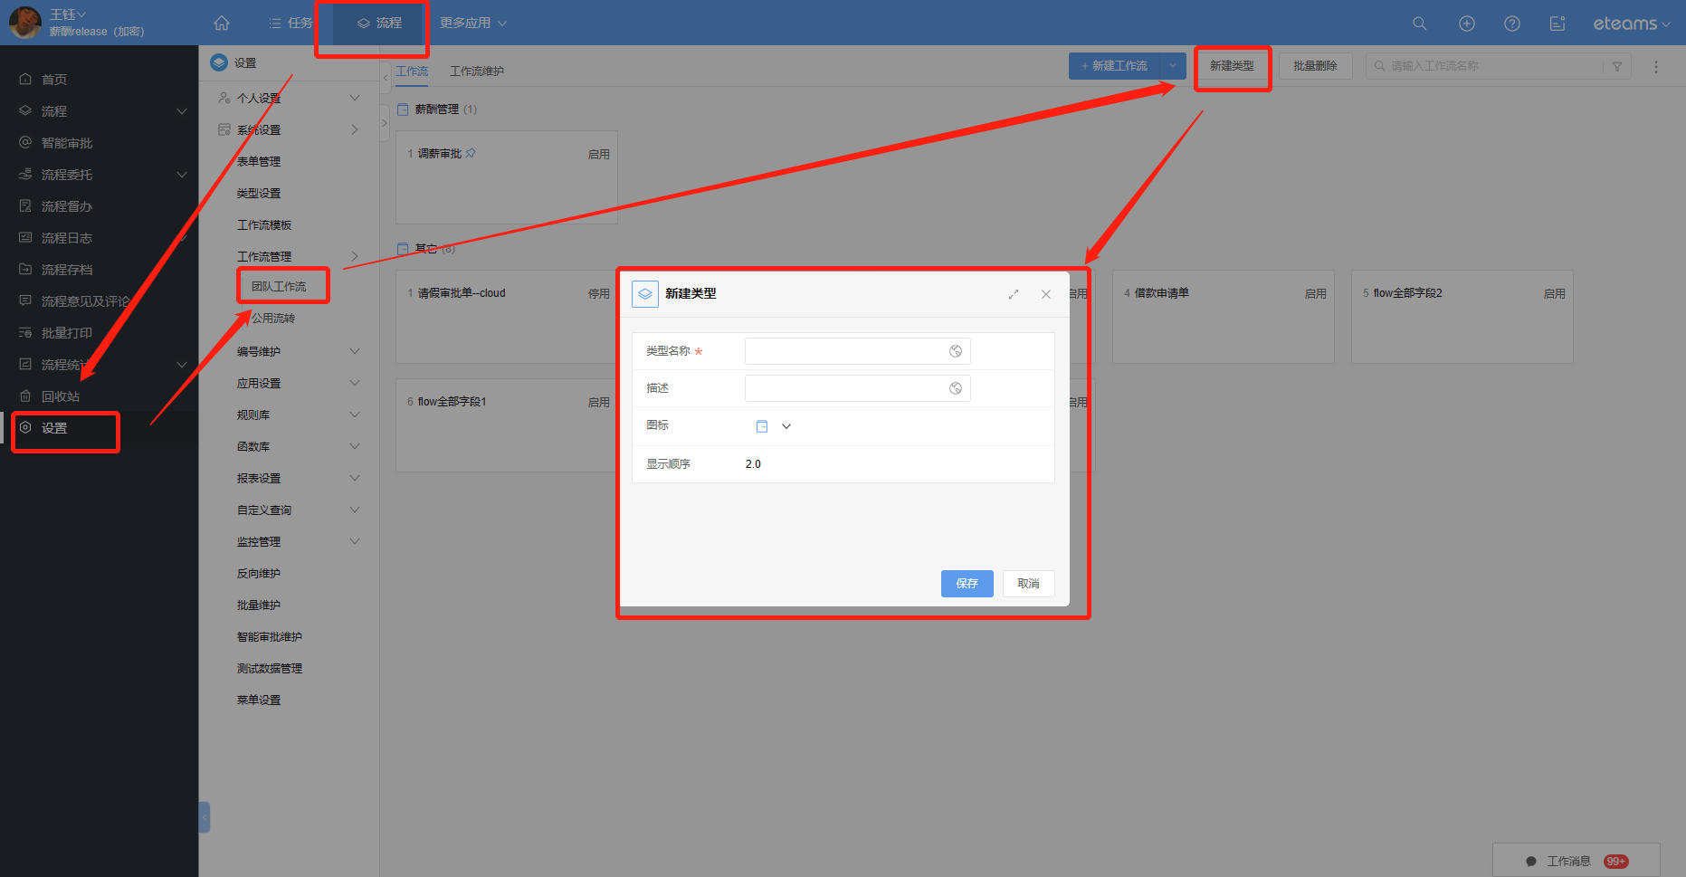Open 类型设置 settings item
This screenshot has height=877, width=1686.
click(x=259, y=194)
